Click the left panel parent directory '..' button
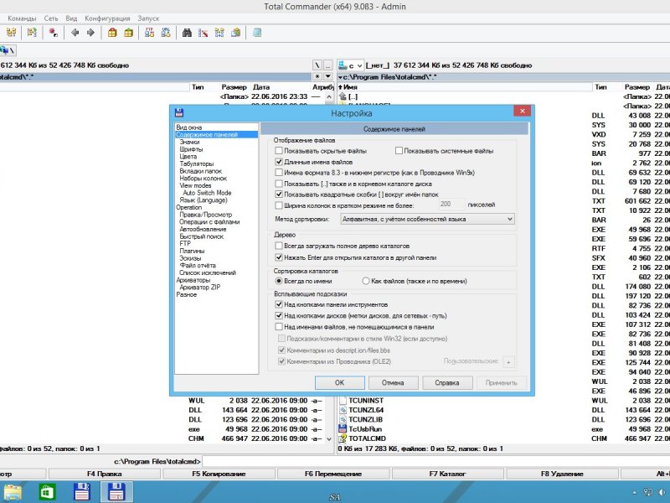The width and height of the screenshot is (670, 503). click(327, 65)
